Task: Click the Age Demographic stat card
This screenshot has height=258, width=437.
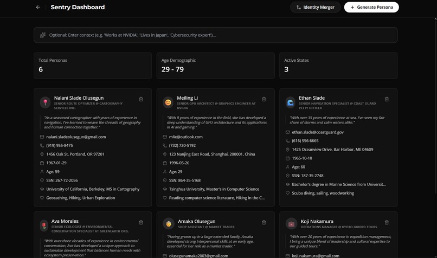Action: [x=215, y=66]
